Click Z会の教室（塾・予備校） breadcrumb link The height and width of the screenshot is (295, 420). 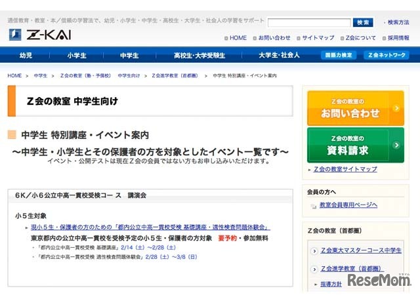pyautogui.click(x=85, y=76)
